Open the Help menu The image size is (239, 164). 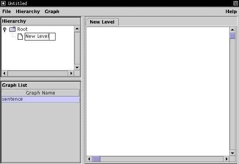click(x=231, y=12)
